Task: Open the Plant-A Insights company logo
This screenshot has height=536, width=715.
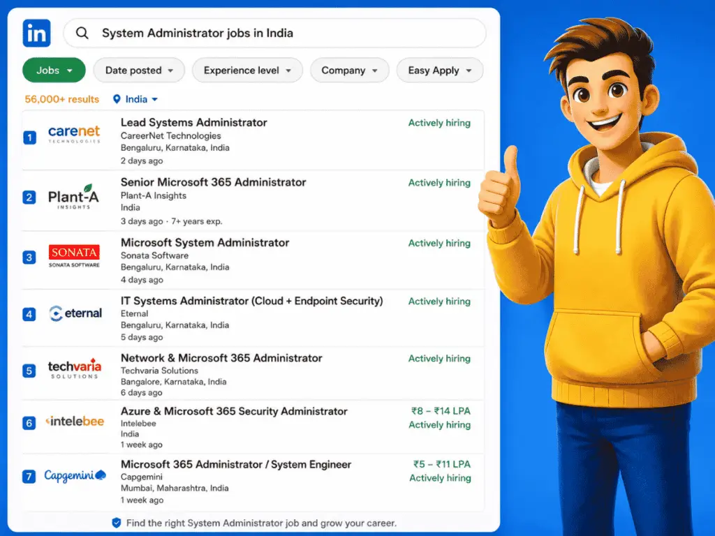Action: click(x=73, y=197)
